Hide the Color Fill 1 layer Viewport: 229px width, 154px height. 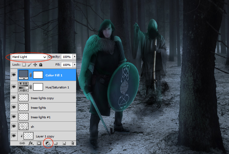[14, 75]
